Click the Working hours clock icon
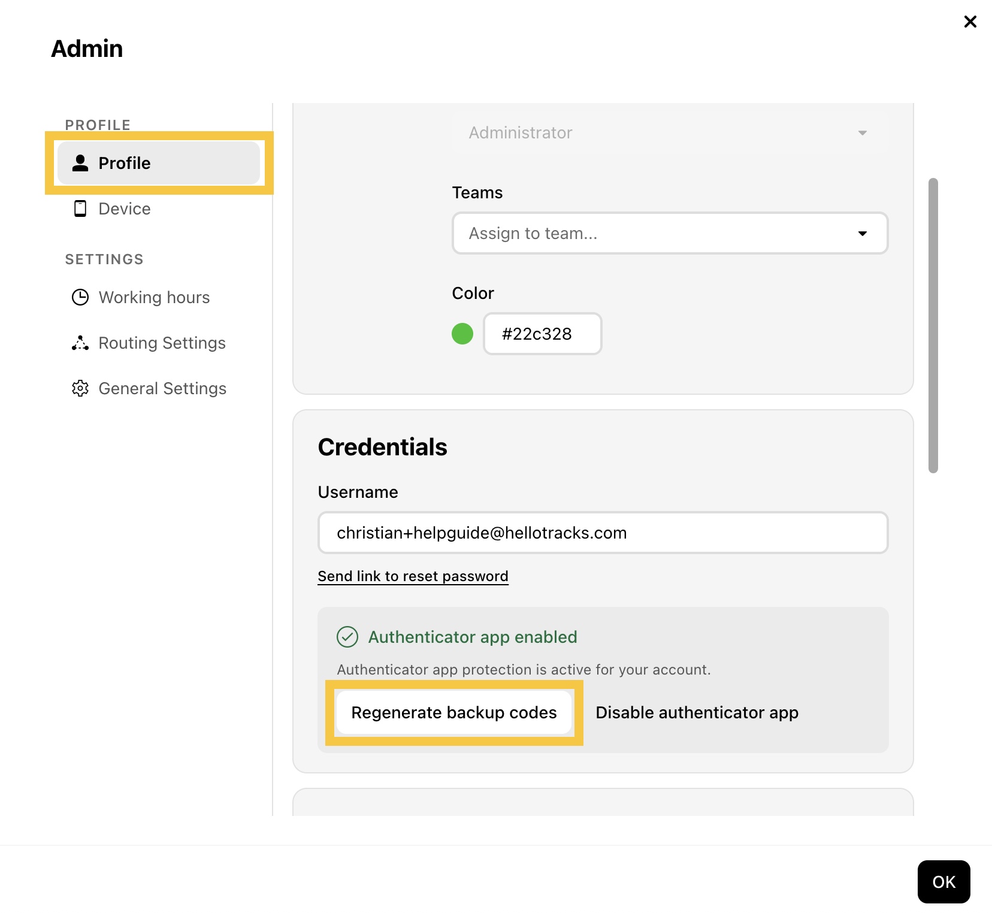The height and width of the screenshot is (913, 992). [x=80, y=297]
